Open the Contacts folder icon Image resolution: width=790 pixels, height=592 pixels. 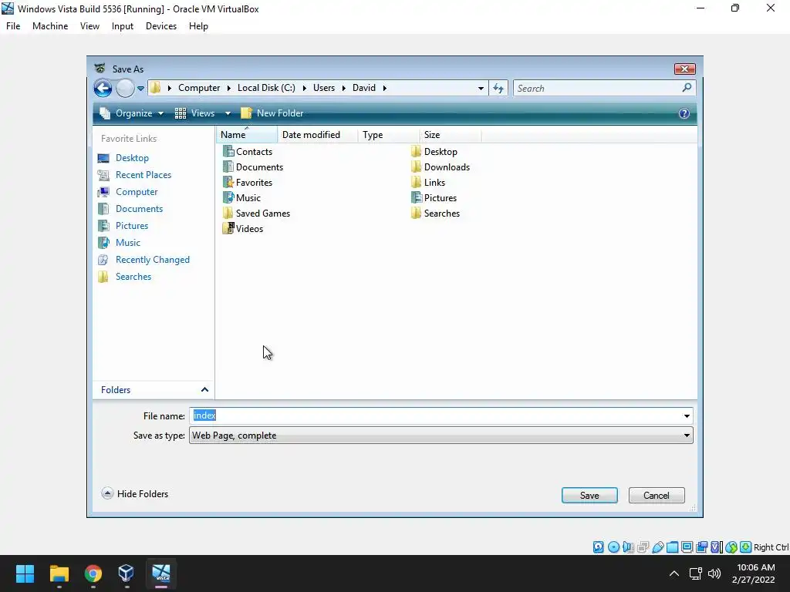point(228,151)
